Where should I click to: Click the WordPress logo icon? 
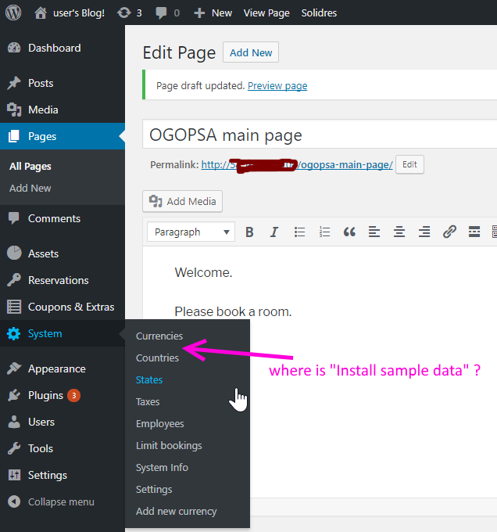coord(14,13)
